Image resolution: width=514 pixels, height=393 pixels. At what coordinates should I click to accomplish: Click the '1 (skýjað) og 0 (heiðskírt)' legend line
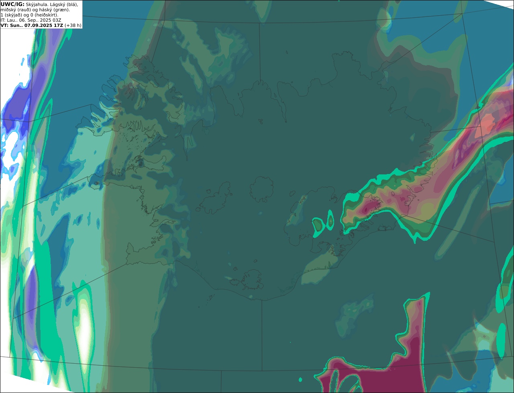(x=30, y=15)
